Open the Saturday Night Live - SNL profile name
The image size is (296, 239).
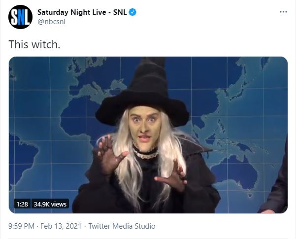point(82,12)
